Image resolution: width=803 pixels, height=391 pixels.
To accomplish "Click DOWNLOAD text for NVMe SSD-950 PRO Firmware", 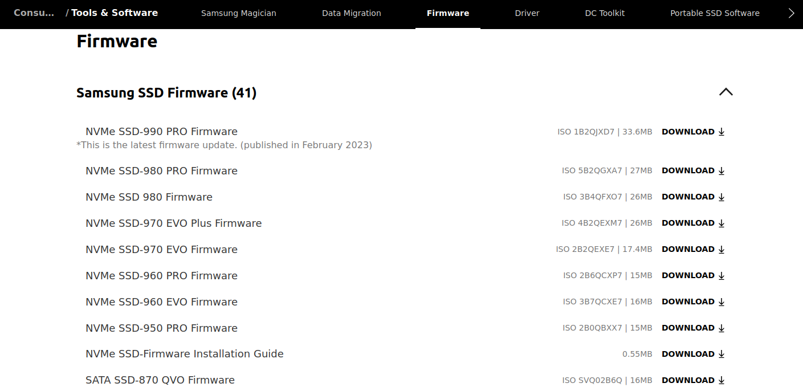I will click(x=688, y=328).
